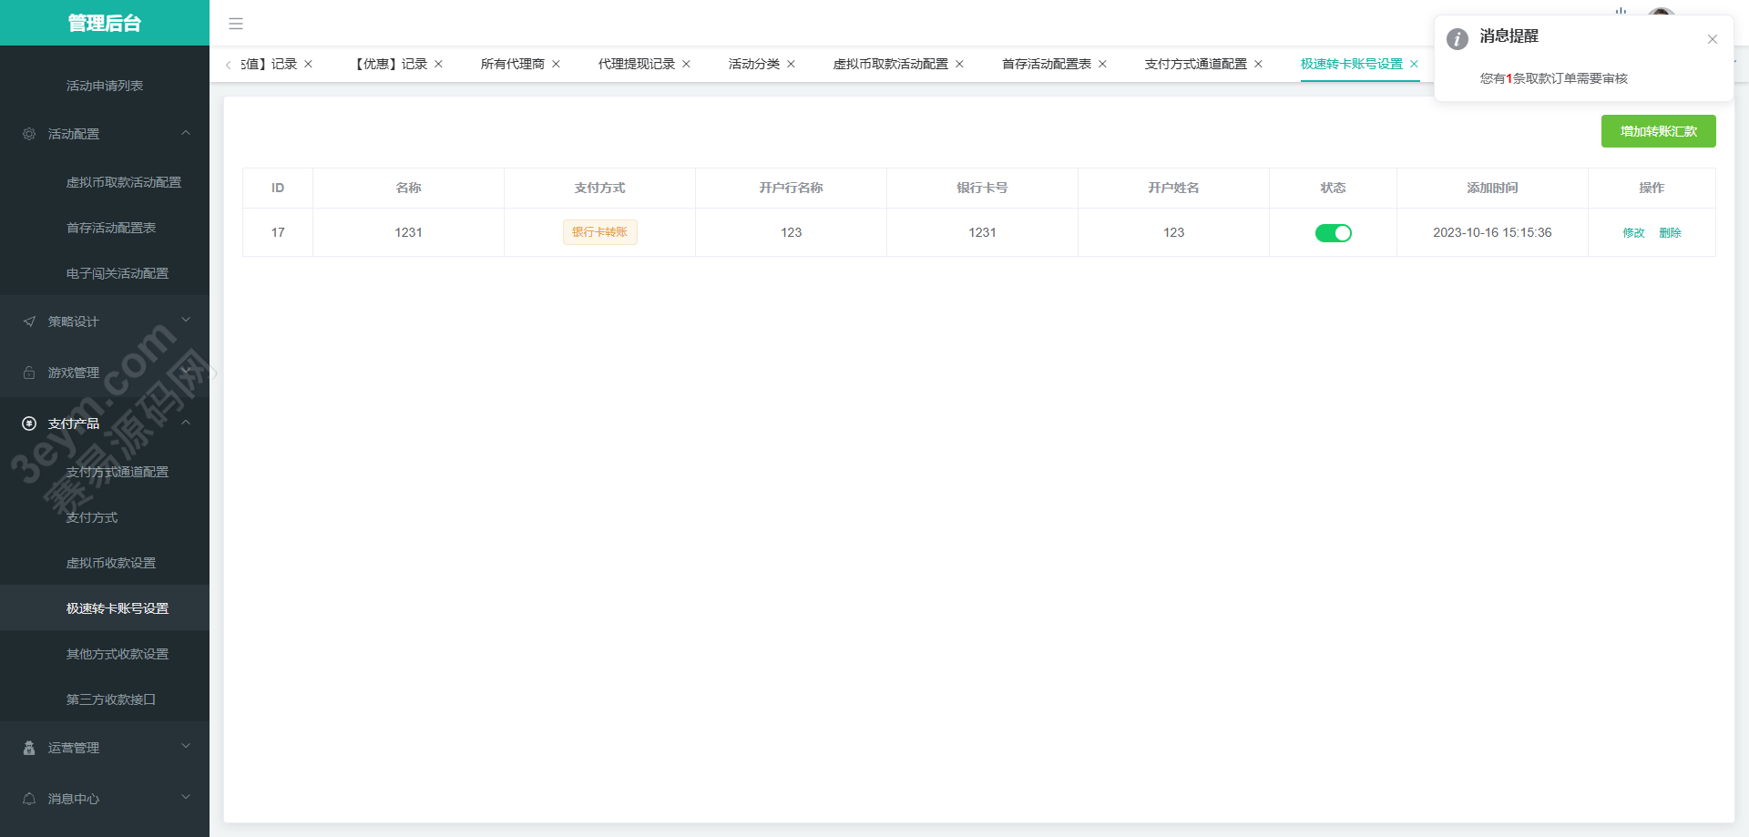
Task: Click the hamburger menu collapse icon
Action: pyautogui.click(x=236, y=24)
